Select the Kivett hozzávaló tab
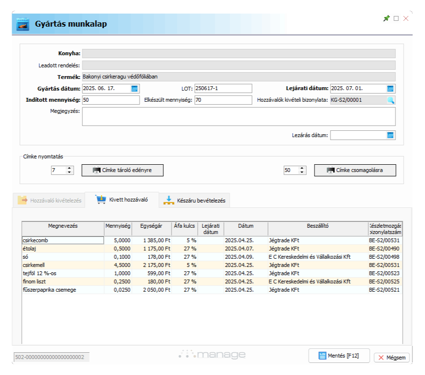 point(122,200)
